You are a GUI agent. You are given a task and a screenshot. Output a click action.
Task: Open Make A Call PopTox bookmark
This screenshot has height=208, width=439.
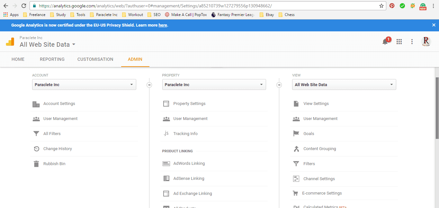186,15
